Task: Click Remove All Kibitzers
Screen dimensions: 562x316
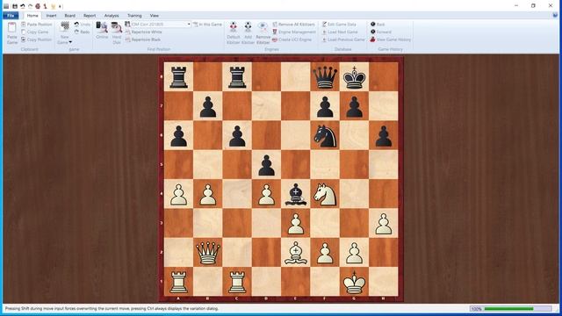Action: (x=293, y=25)
